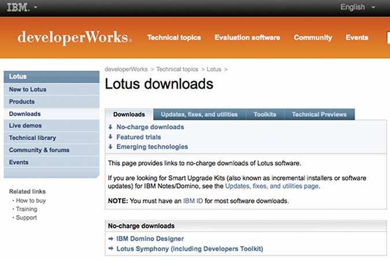Viewport: 390px width, 259px height.
Task: Follow the Support related link
Action: pyautogui.click(x=27, y=217)
